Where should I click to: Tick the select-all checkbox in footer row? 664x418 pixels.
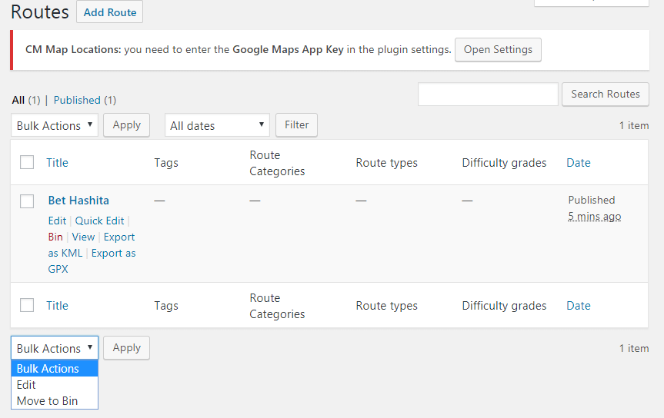27,305
